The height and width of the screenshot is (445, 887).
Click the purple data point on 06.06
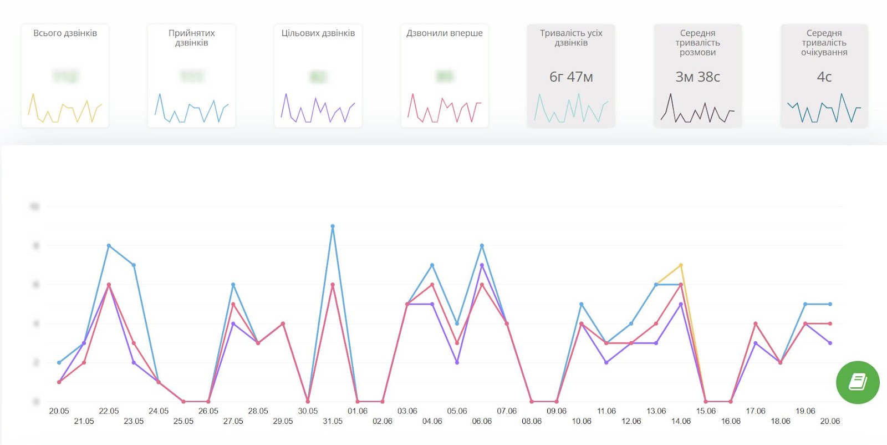(x=482, y=265)
